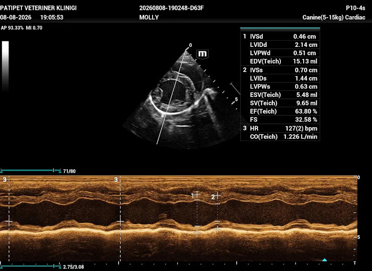Click the probe label P10-4s
The height and width of the screenshot is (271, 372).
[355, 8]
